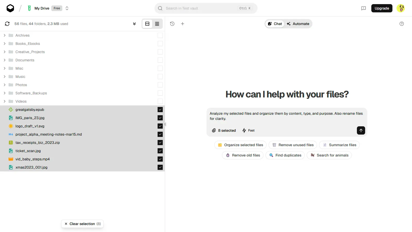Expand the Software_Backups folder
Image resolution: width=412 pixels, height=232 pixels.
[5, 93]
